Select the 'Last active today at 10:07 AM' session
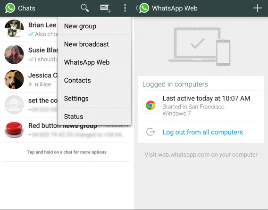 206,98
